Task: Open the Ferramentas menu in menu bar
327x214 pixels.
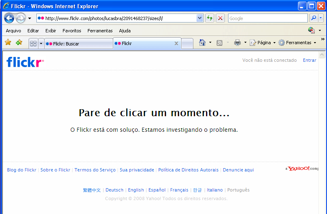Action: pyautogui.click(x=100, y=31)
